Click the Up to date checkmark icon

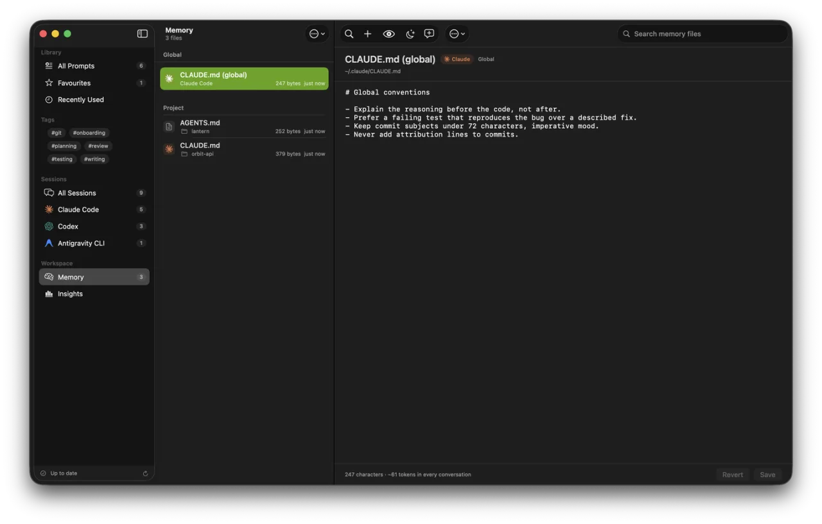click(43, 473)
